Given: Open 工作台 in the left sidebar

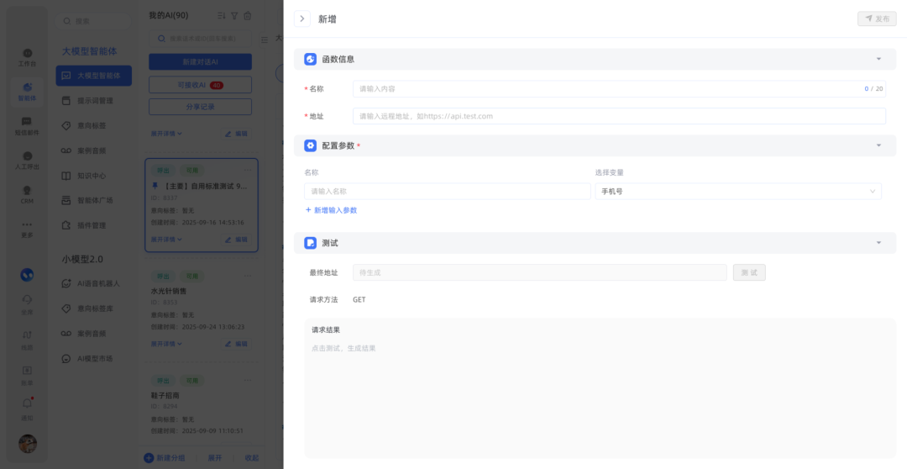Looking at the screenshot, I should coord(27,57).
